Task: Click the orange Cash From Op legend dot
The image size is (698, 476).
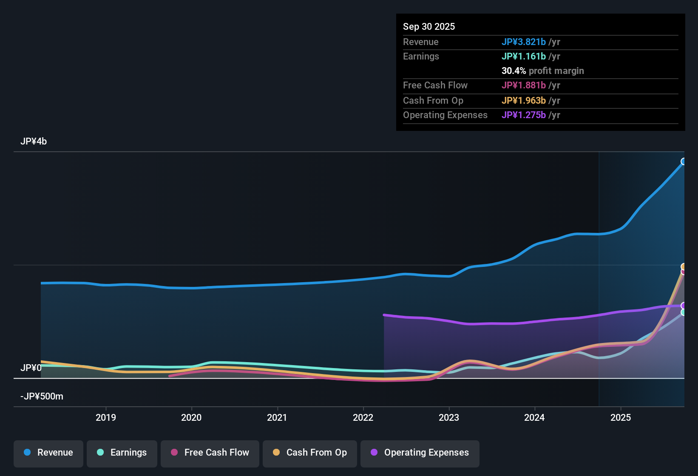Action: click(x=276, y=453)
